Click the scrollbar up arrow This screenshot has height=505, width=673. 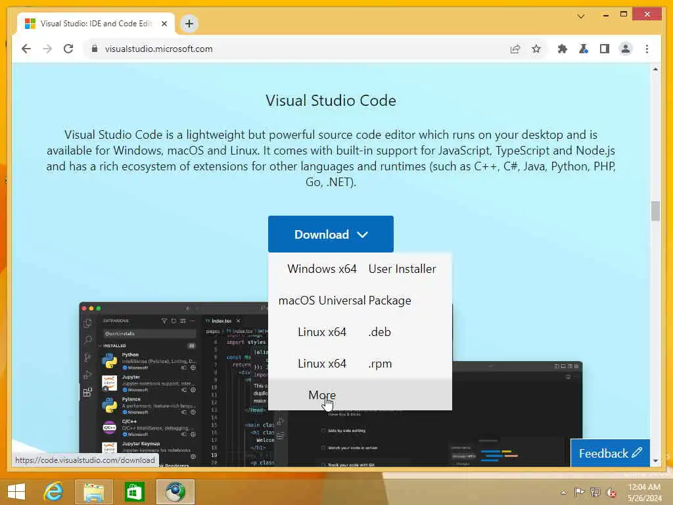click(x=655, y=69)
